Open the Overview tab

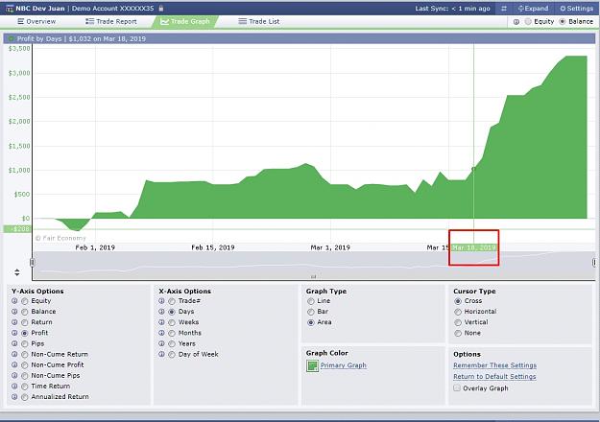pos(36,22)
